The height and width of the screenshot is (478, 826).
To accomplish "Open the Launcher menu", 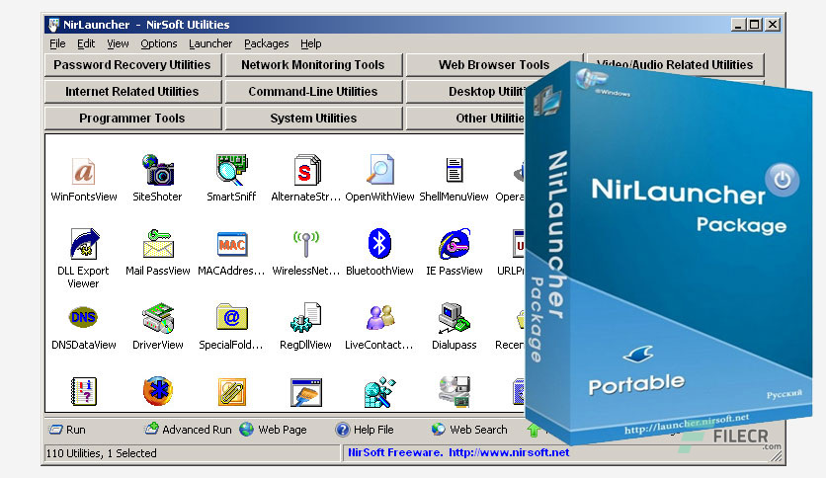I will tap(210, 43).
